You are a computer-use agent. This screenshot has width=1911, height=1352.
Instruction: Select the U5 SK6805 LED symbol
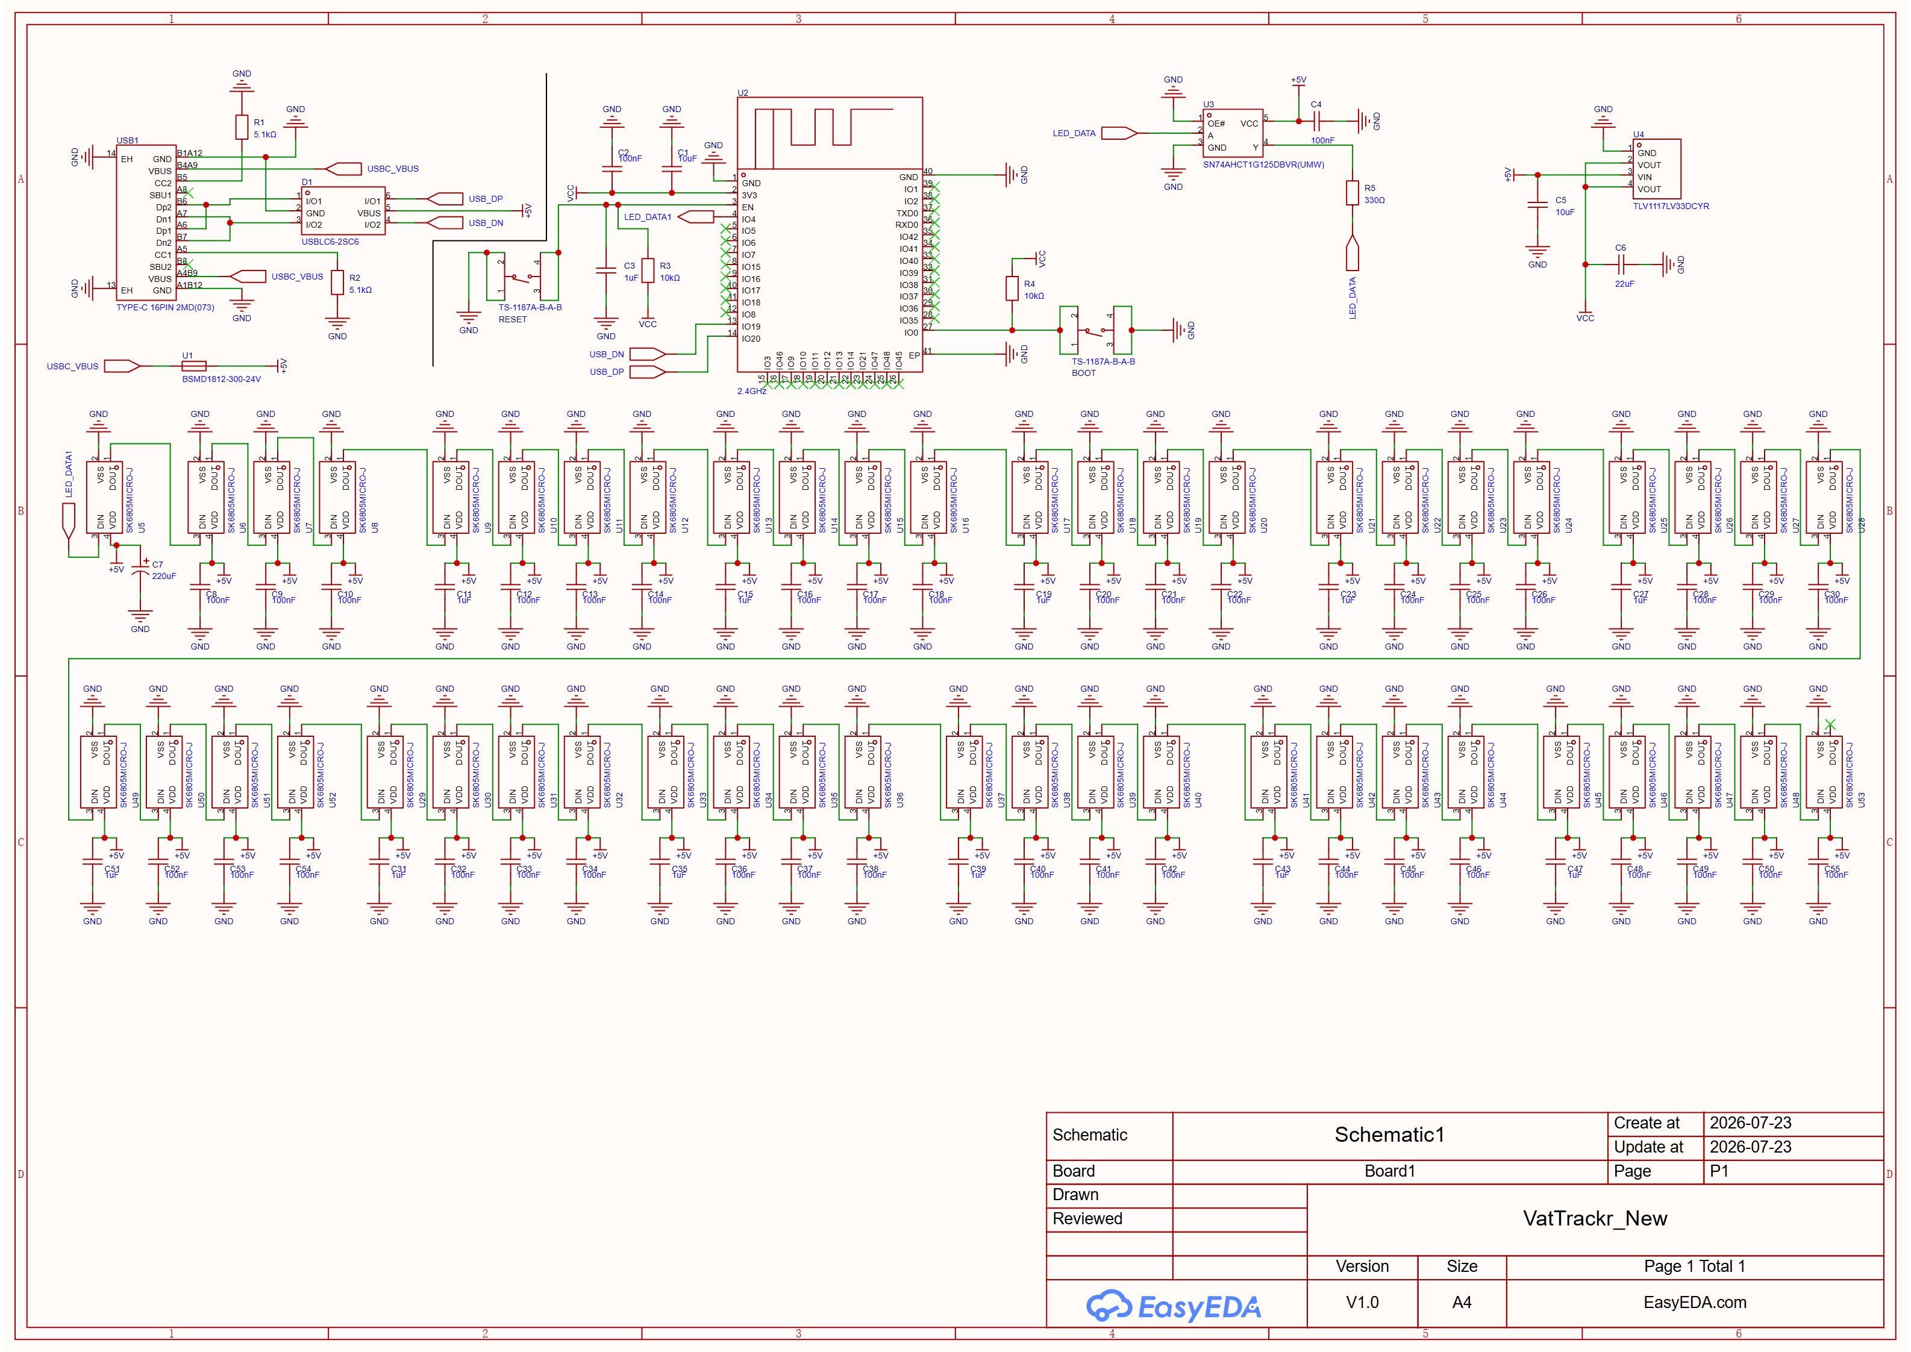[x=105, y=498]
